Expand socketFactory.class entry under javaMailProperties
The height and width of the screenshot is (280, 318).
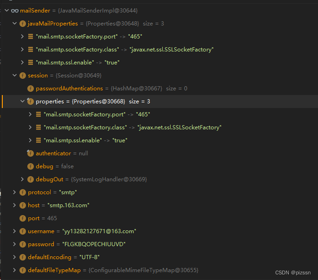click(22, 50)
